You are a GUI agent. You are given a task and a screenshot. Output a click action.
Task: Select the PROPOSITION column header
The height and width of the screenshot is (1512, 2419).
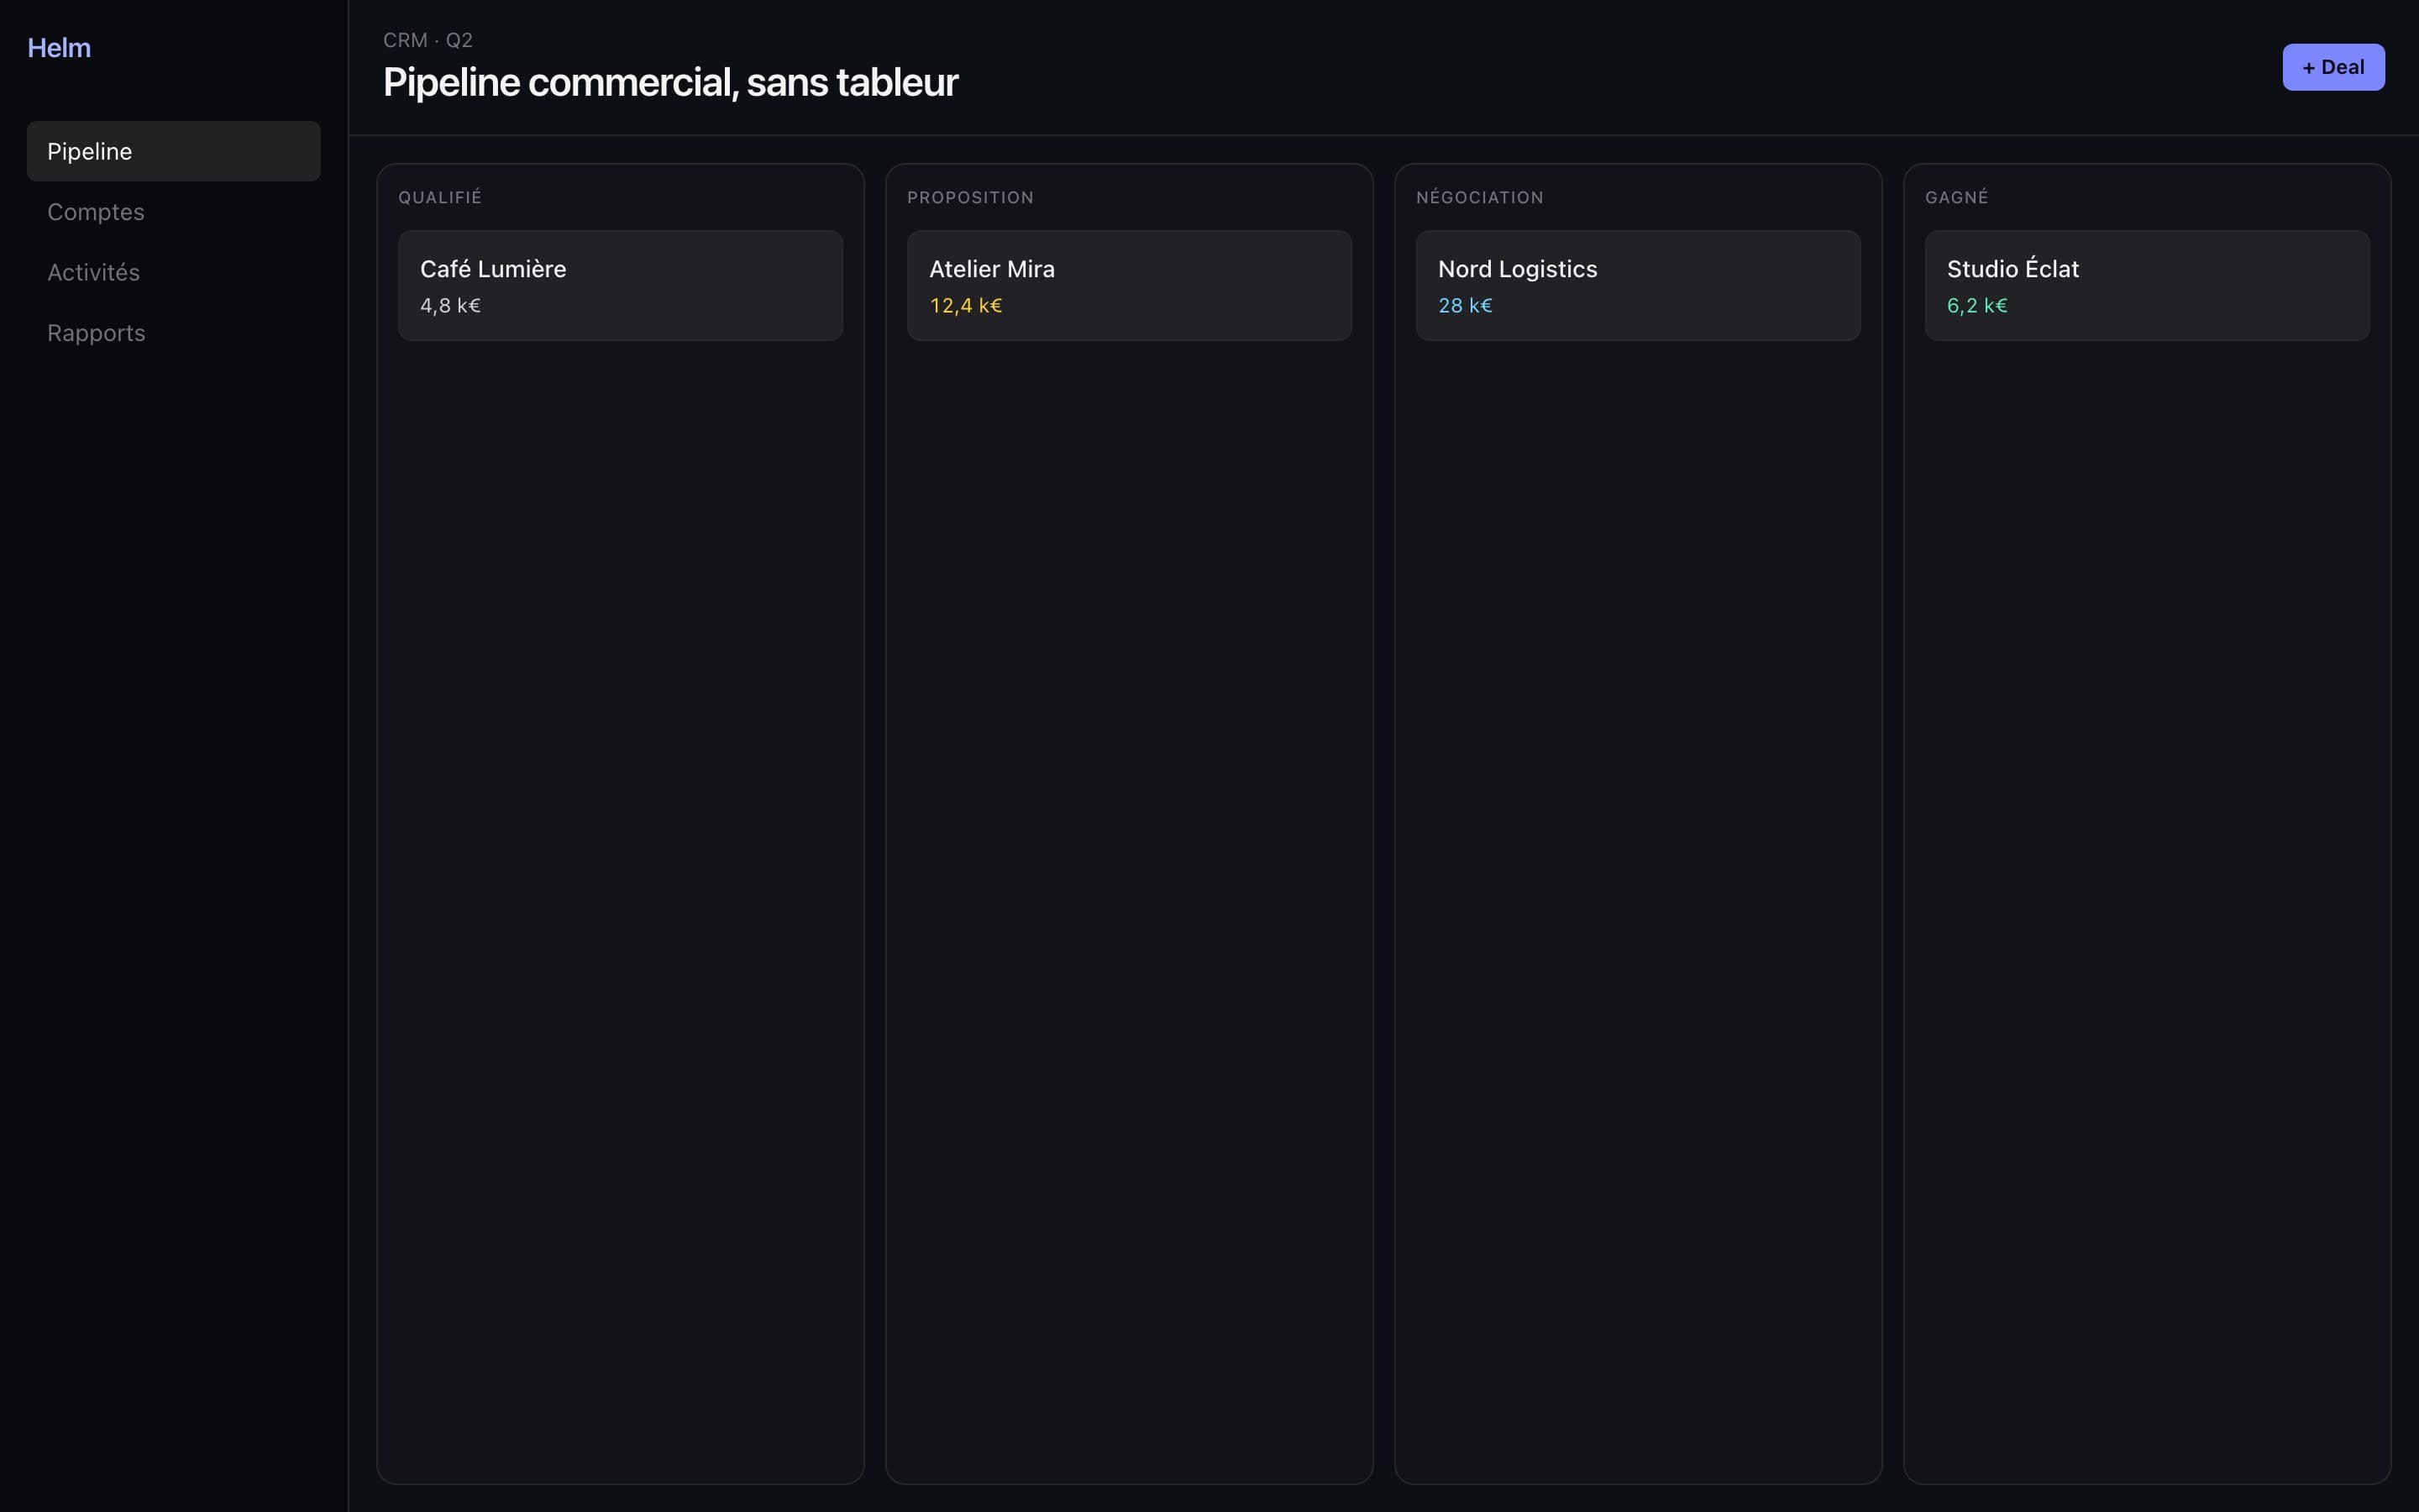[969, 198]
